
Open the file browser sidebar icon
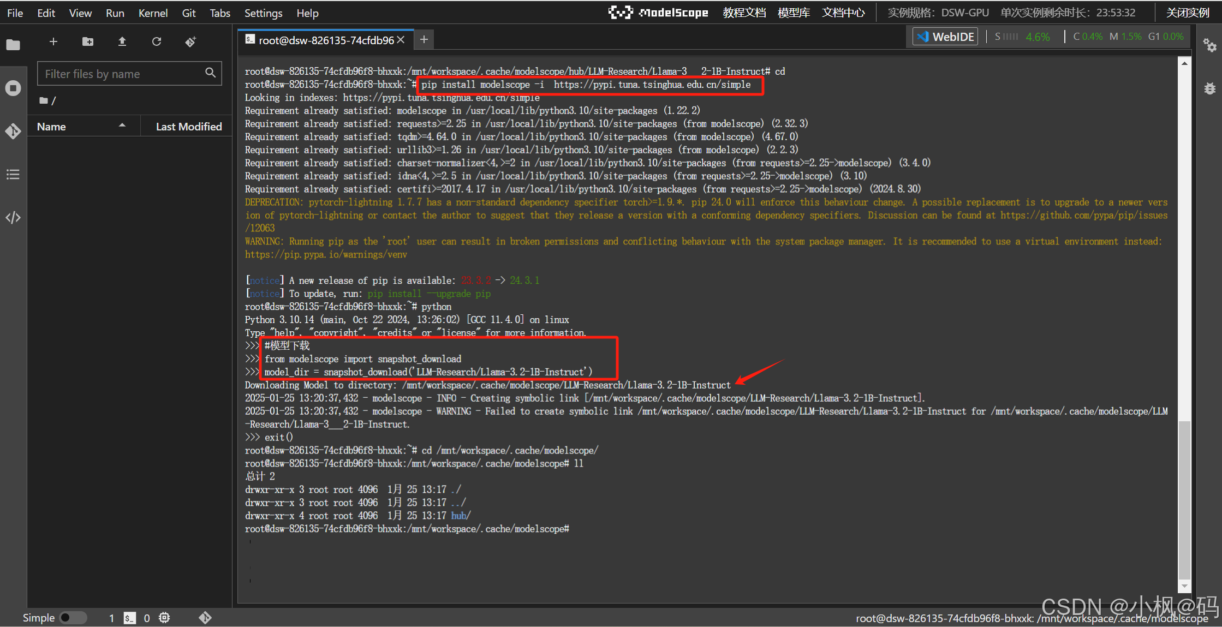[13, 45]
